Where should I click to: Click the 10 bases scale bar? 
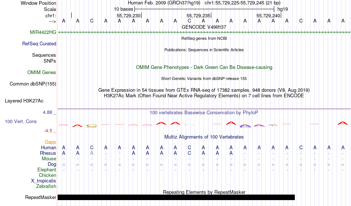click(x=204, y=9)
